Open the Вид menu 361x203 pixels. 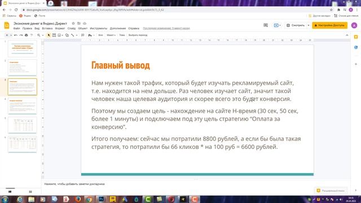click(37, 28)
